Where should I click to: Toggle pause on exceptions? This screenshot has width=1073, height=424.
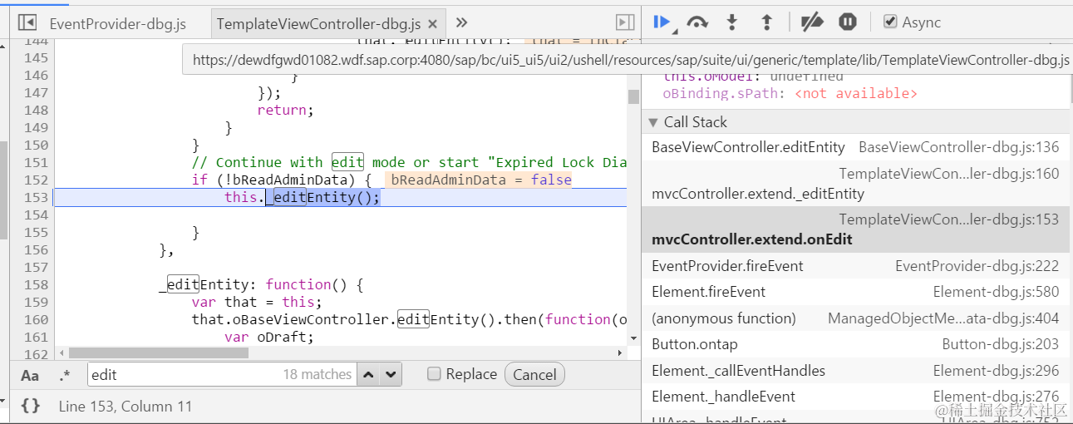click(x=848, y=22)
